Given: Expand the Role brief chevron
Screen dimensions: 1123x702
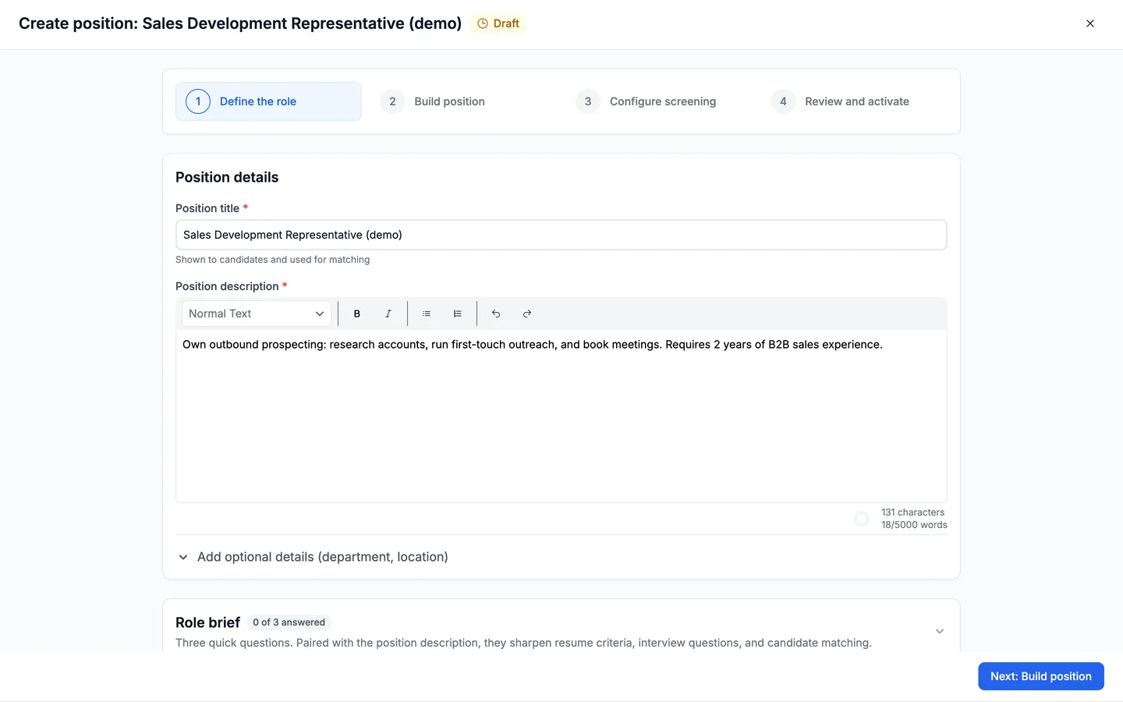Looking at the screenshot, I should click(x=940, y=631).
